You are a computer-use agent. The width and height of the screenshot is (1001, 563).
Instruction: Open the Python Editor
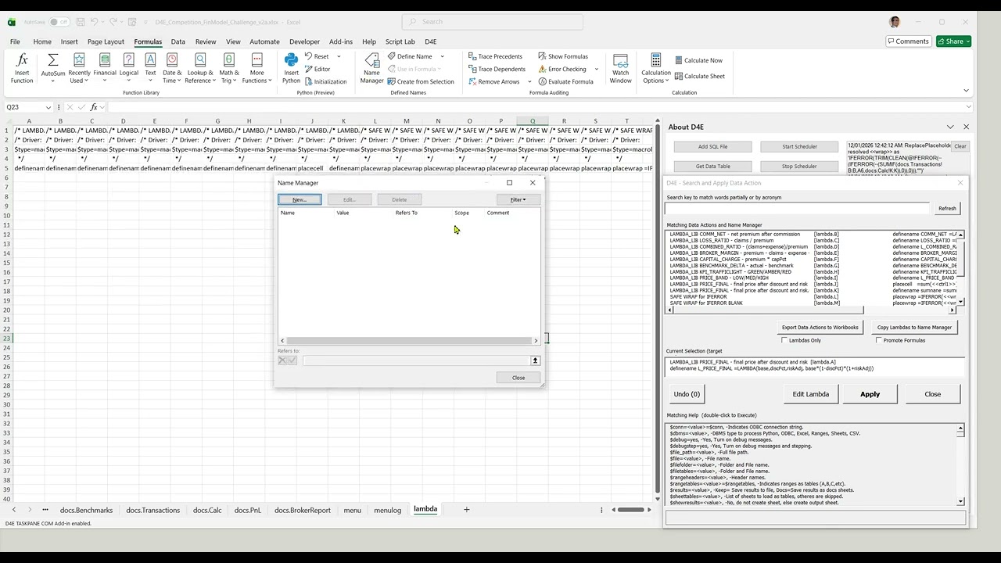pos(318,69)
